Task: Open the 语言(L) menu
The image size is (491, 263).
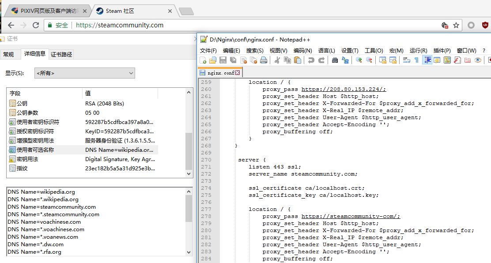Action: coord(327,51)
